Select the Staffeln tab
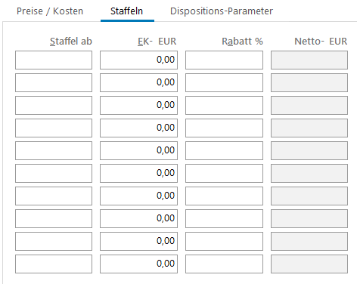The image size is (357, 284). coord(126,11)
